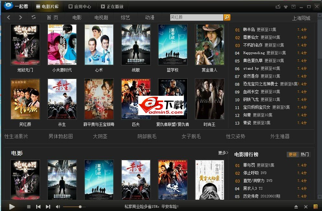Open the title bar dropdown menu icon
The height and width of the screenshot is (211, 322).
(294, 6)
